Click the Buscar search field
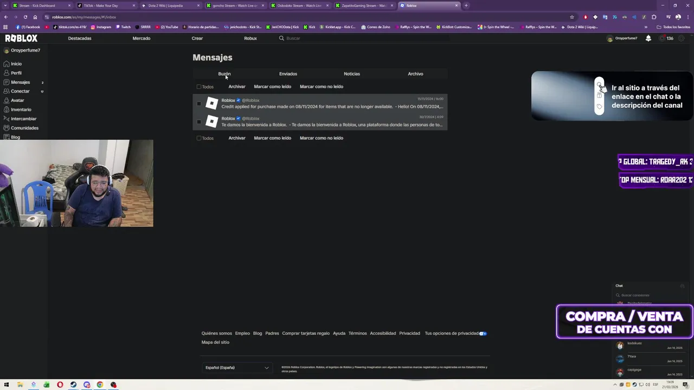The image size is (694, 390). tap(363, 38)
